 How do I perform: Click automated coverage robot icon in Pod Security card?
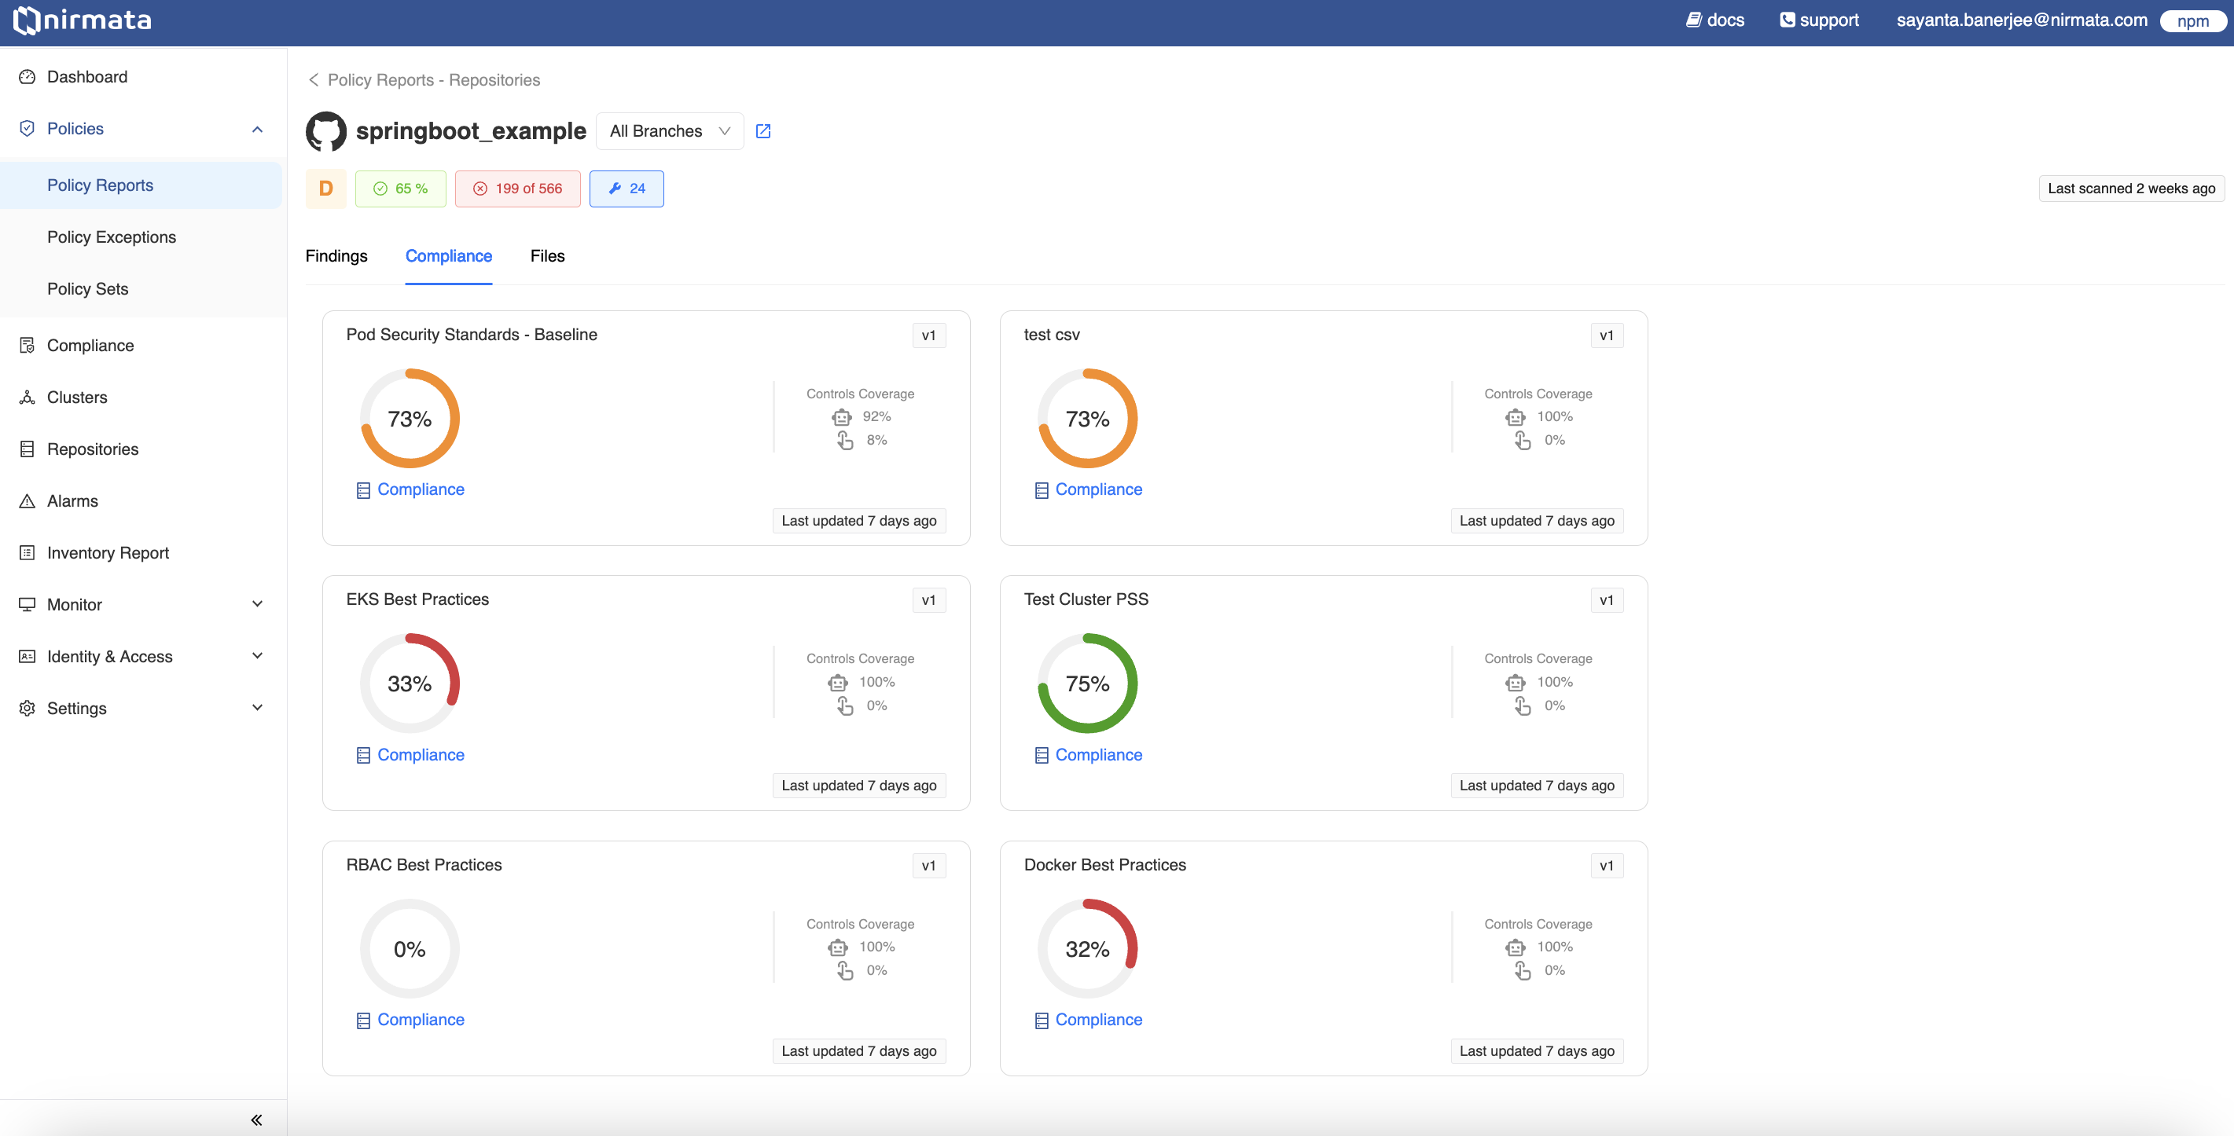pyautogui.click(x=841, y=417)
